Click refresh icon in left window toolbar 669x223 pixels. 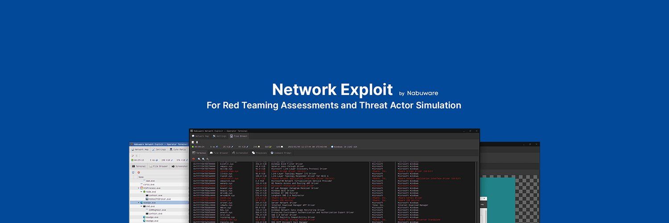tap(133, 172)
